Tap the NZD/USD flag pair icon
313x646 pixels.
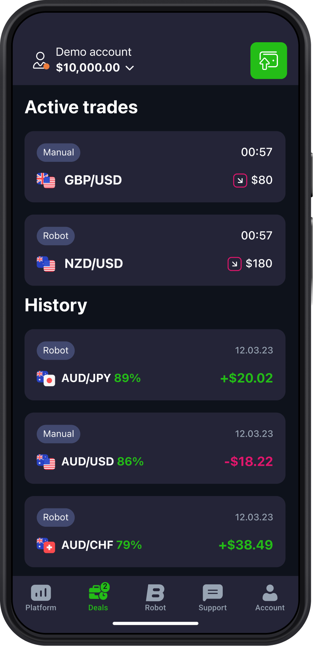click(46, 264)
